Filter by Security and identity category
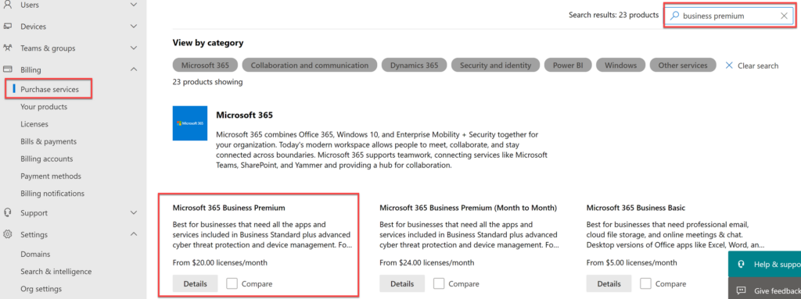The width and height of the screenshot is (801, 299). pyautogui.click(x=495, y=66)
